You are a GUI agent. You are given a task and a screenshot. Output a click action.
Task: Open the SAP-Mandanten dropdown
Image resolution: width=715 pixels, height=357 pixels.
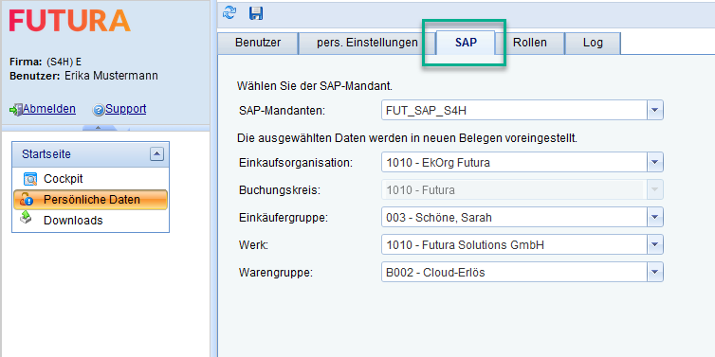[x=655, y=110]
